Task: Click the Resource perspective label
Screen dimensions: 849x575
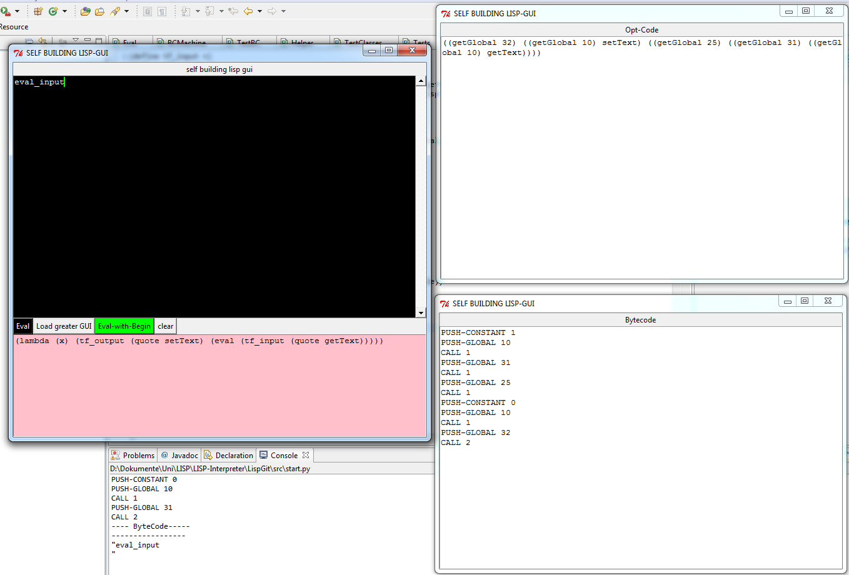Action: click(x=14, y=27)
